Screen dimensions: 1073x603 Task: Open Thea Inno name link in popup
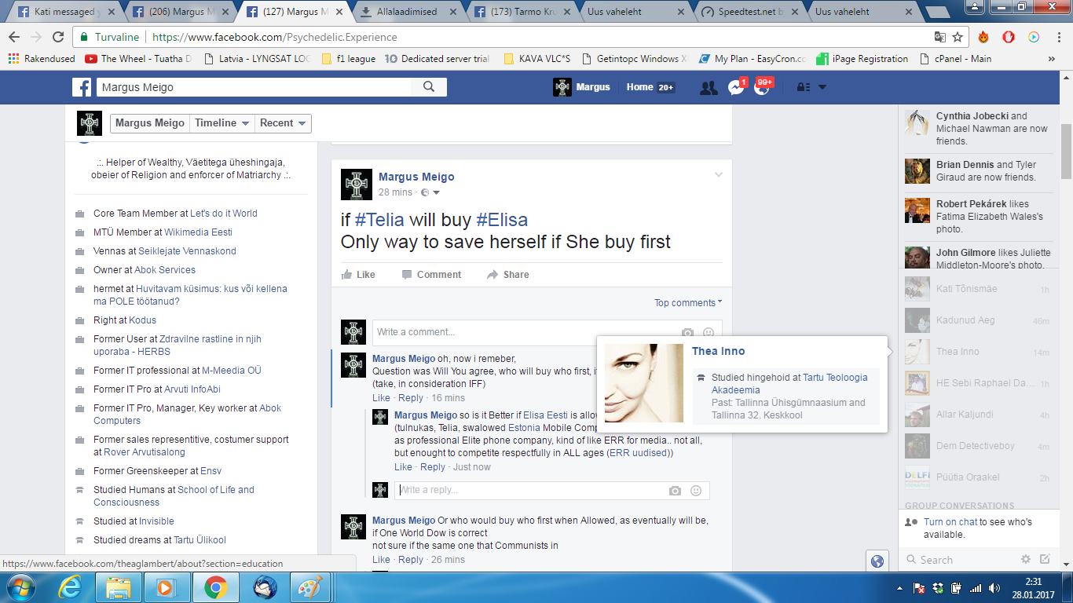click(719, 351)
